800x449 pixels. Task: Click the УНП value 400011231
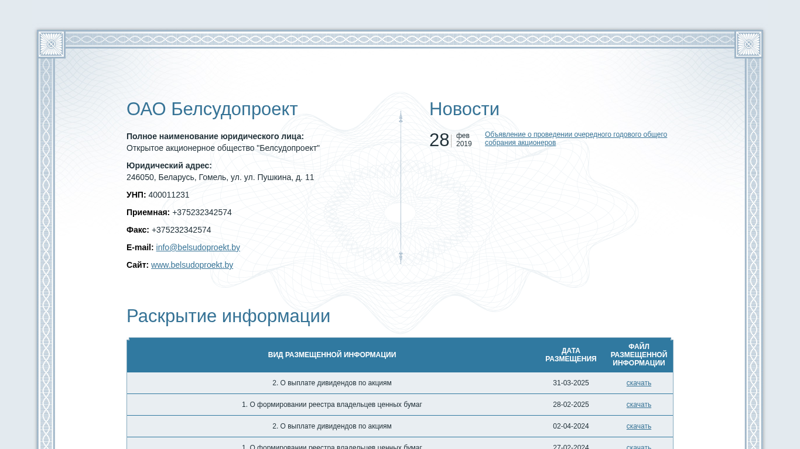click(169, 195)
